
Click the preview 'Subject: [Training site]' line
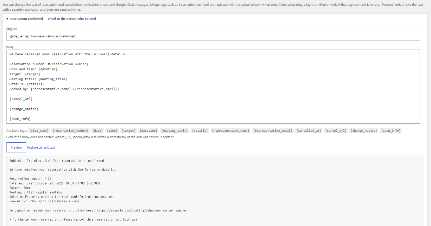coord(57,161)
